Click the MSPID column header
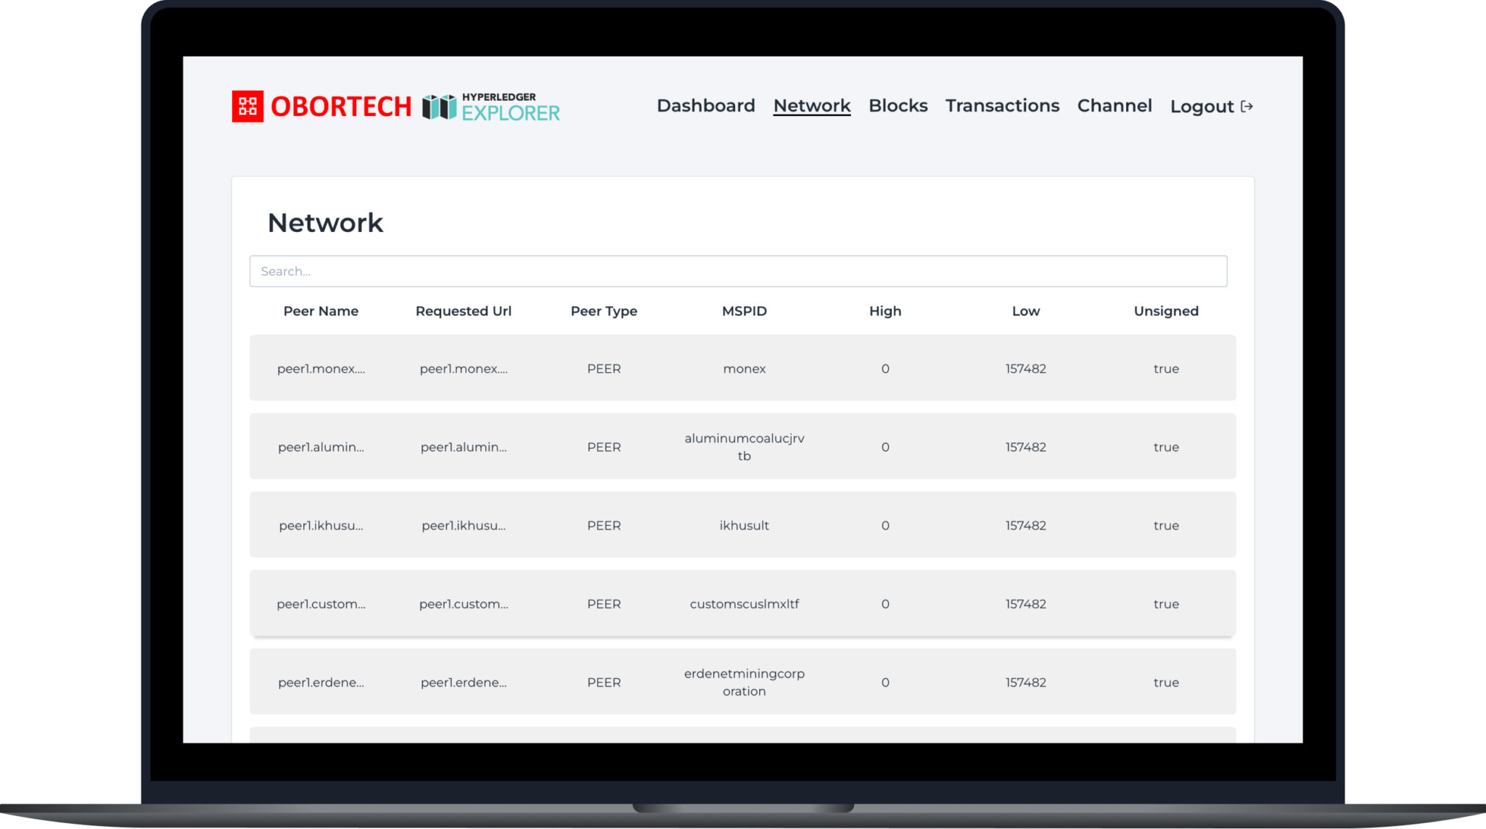Viewport: 1486px width, 829px height. (744, 311)
